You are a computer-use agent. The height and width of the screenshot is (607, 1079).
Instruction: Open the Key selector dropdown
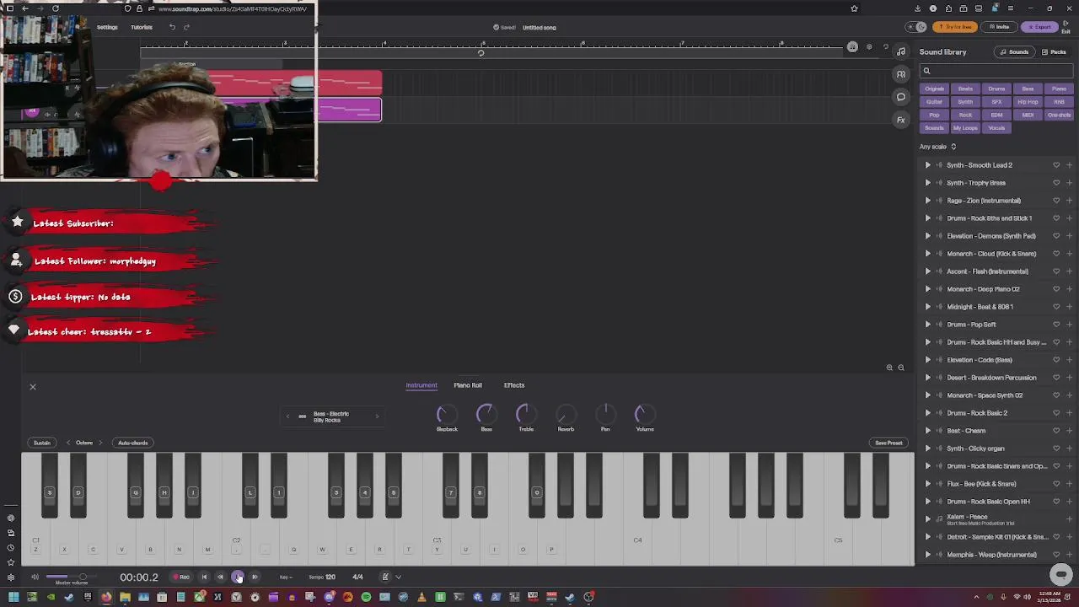point(286,577)
